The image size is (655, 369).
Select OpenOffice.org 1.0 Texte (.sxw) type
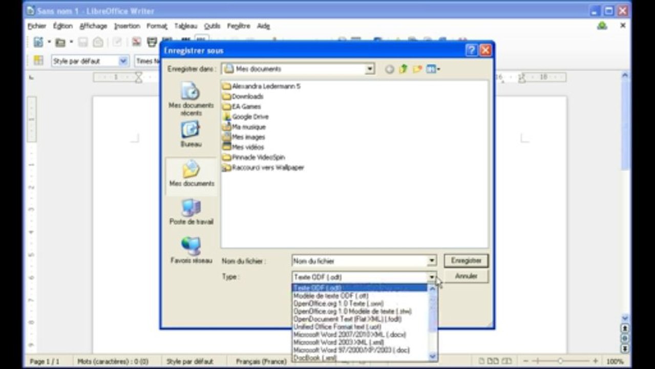(360, 303)
